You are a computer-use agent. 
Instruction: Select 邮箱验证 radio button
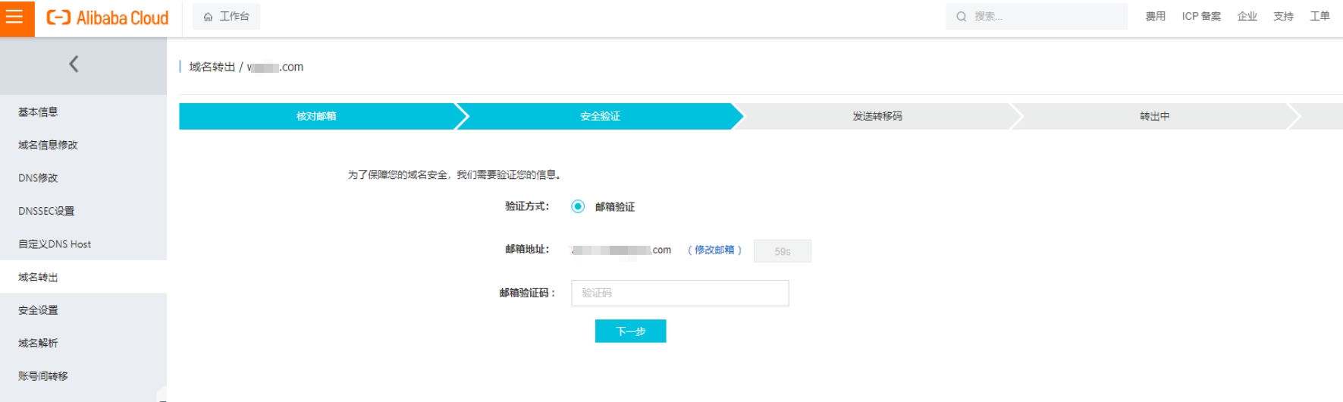(x=578, y=206)
